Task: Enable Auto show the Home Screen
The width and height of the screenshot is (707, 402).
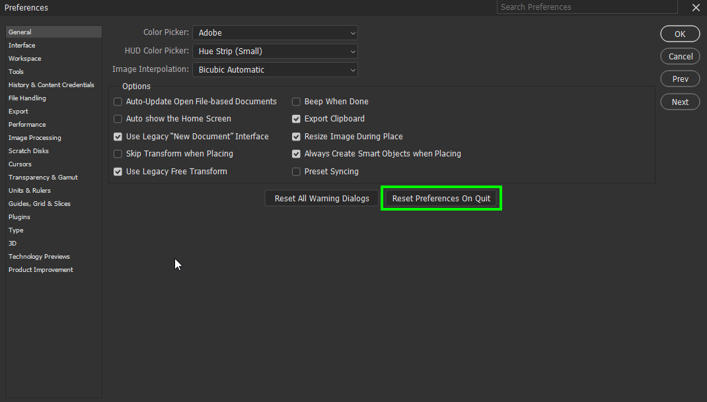Action: 118,119
